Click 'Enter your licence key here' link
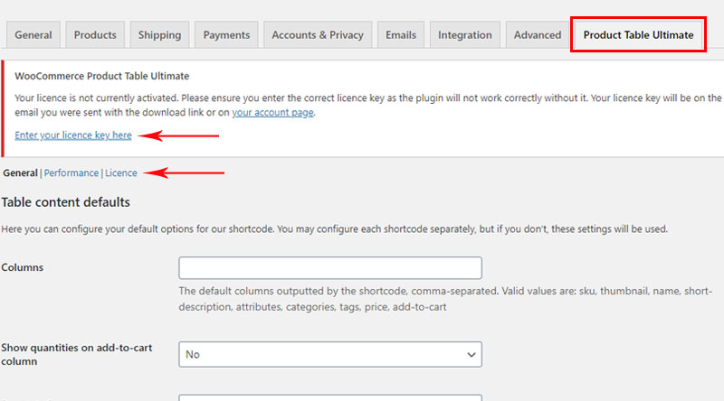The image size is (724, 401). (73, 135)
